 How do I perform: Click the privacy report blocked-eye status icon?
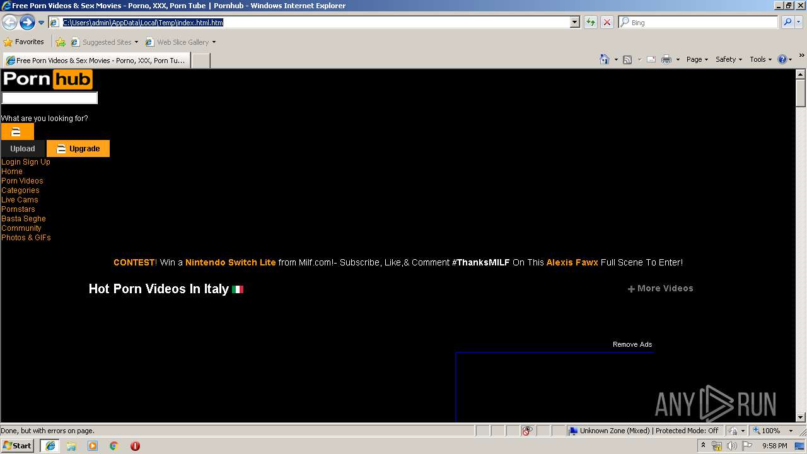click(528, 431)
